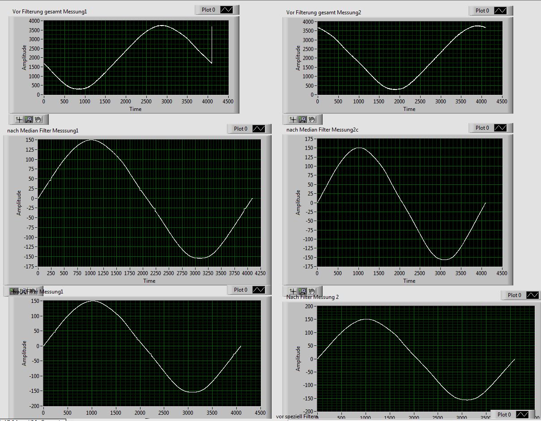Select cursor movement tool below Vor Filterung gesamt Messung1 graph
541x421 pixels.
coord(19,119)
